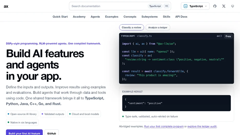Click the ax logo
This screenshot has width=240, height=135.
(x=6, y=6)
